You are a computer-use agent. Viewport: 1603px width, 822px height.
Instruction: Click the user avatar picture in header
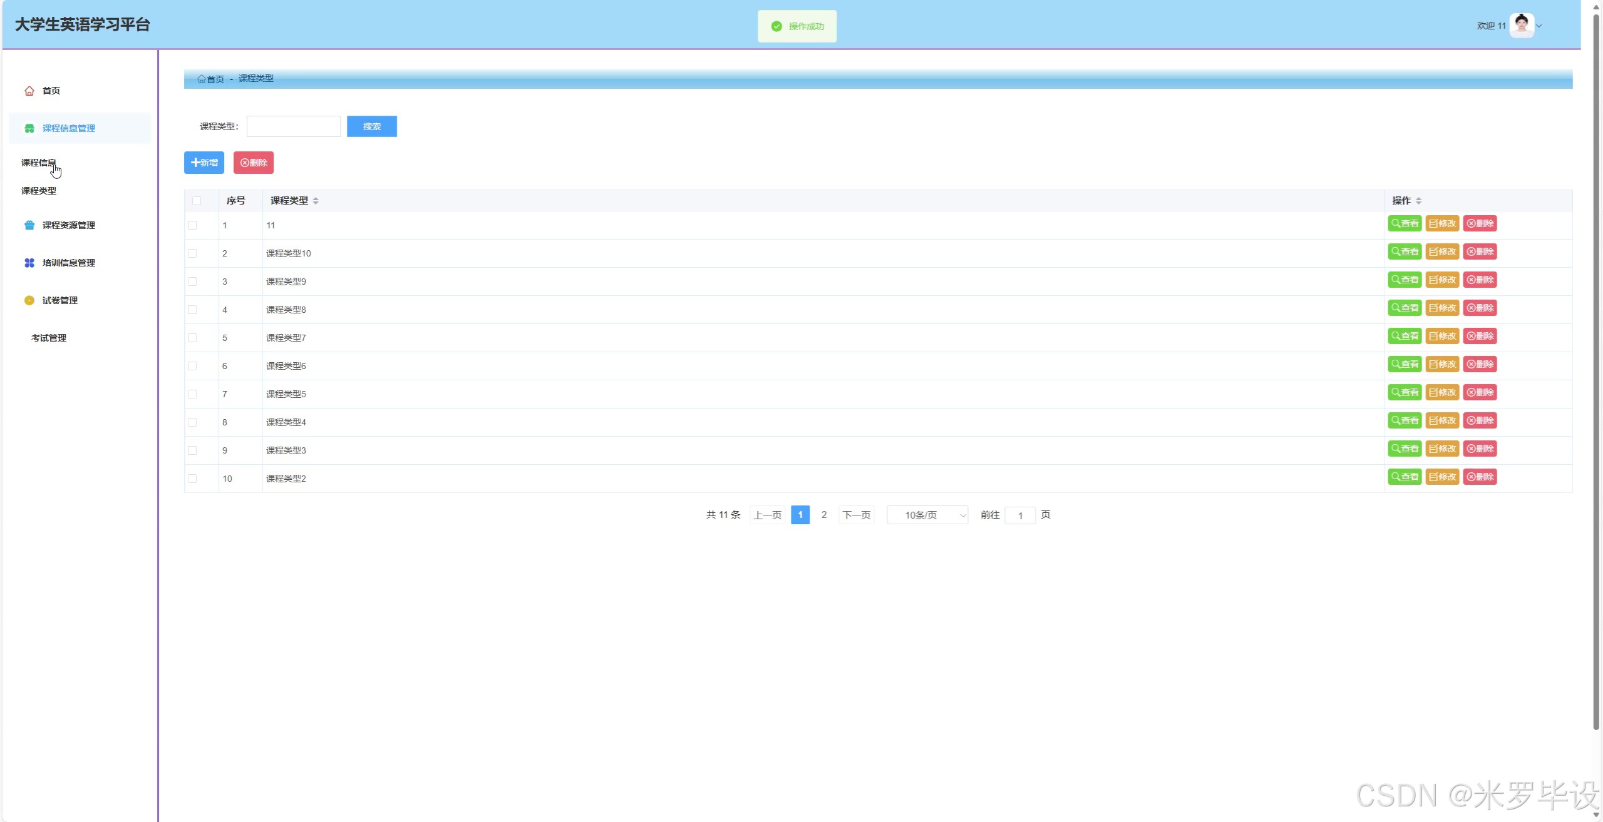click(x=1522, y=26)
